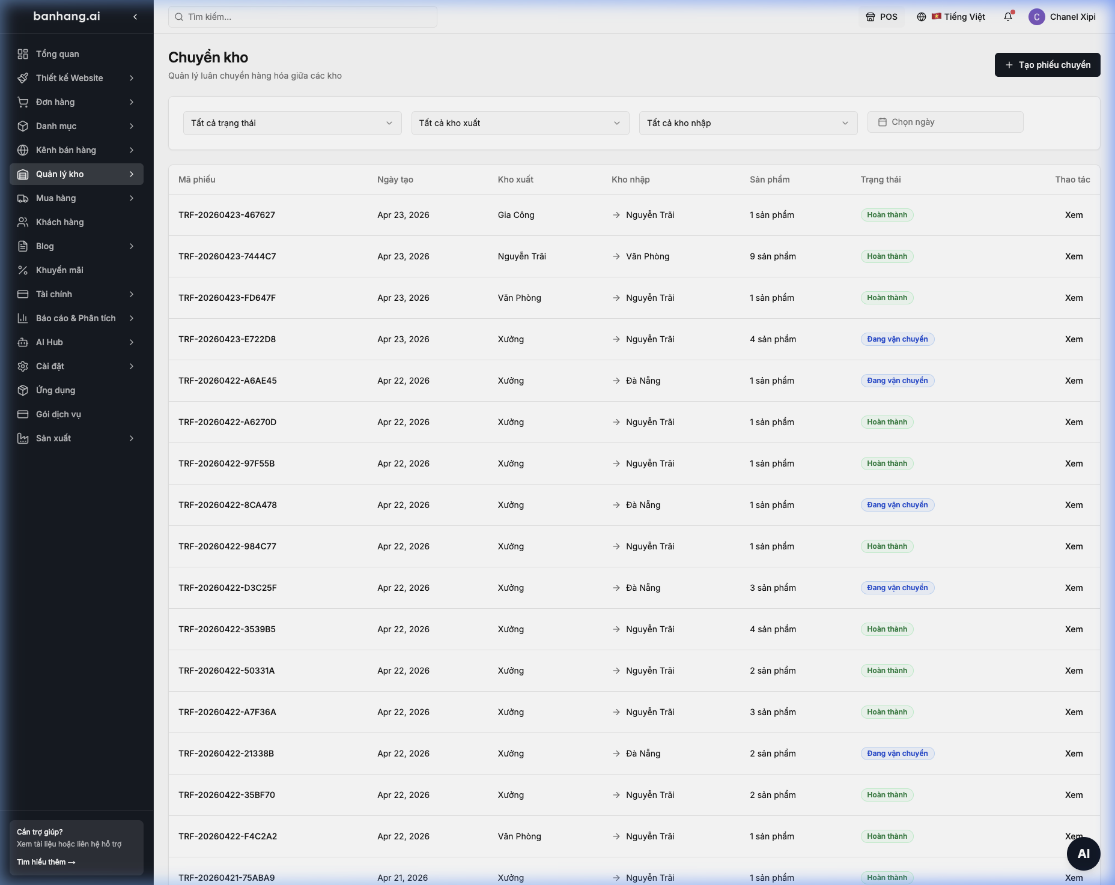This screenshot has height=885, width=1115.
Task: Click Xem for TRF-20260422-21338B
Action: [1074, 754]
